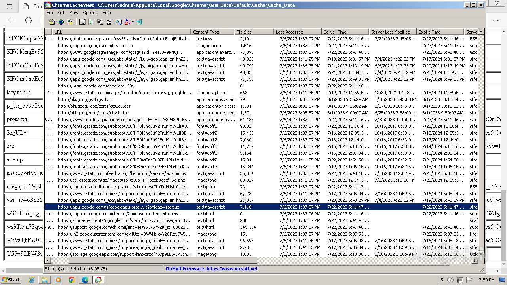Open the Help menu

(x=107, y=13)
